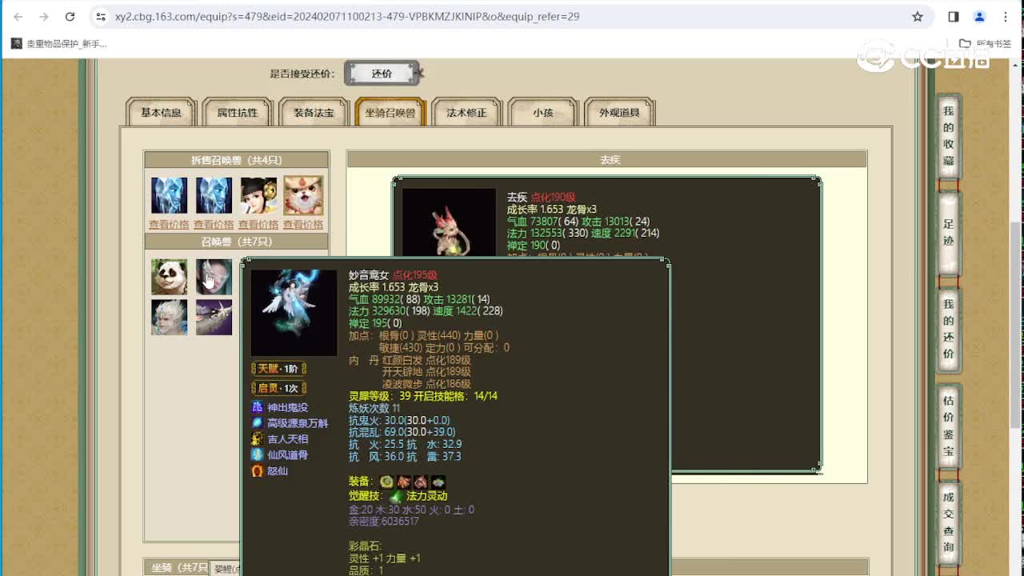Click the multicolored last equipment icon
Viewport: 1024px width, 576px height.
(x=438, y=482)
